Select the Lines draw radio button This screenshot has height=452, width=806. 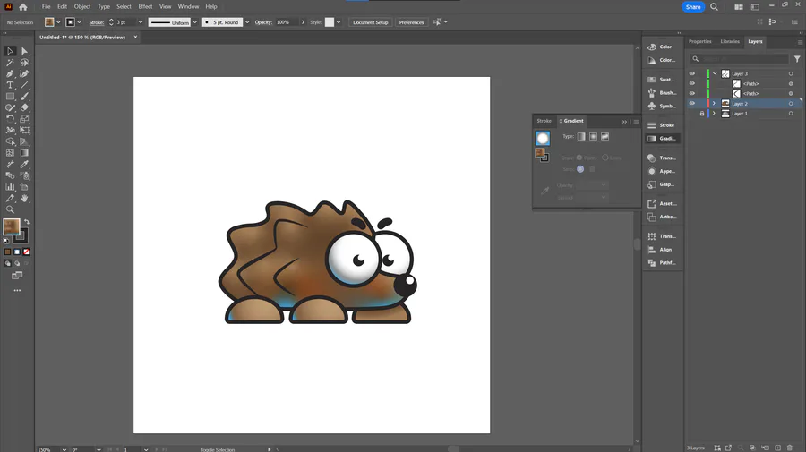[605, 158]
